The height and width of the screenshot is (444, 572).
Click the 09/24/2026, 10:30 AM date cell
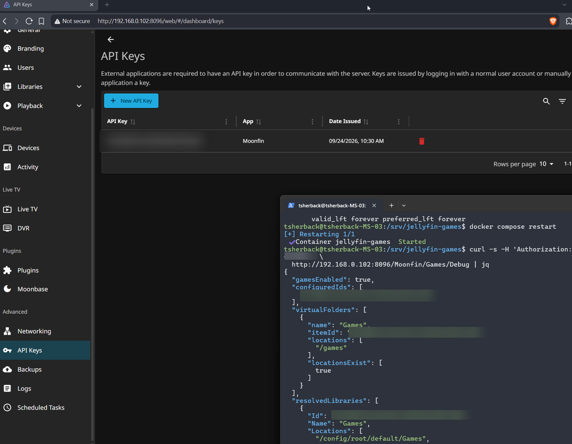(x=356, y=141)
